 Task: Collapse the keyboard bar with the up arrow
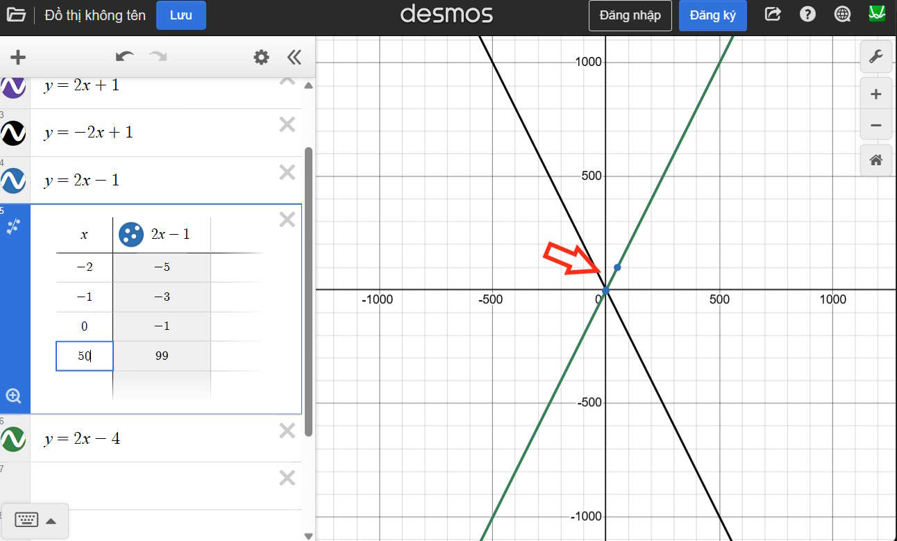pos(51,519)
